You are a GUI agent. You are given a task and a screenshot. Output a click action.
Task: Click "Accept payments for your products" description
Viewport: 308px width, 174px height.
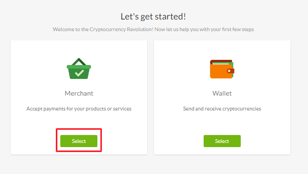[79, 109]
